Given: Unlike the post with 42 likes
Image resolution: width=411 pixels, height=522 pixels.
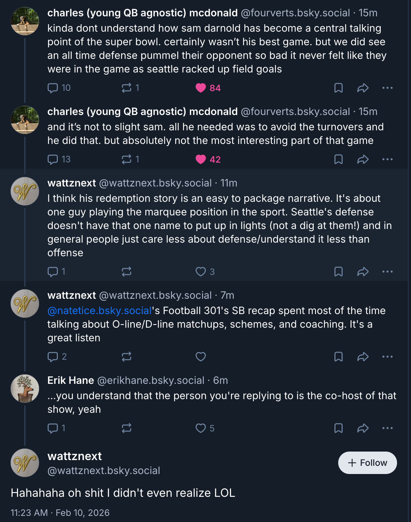Looking at the screenshot, I should click(x=201, y=159).
